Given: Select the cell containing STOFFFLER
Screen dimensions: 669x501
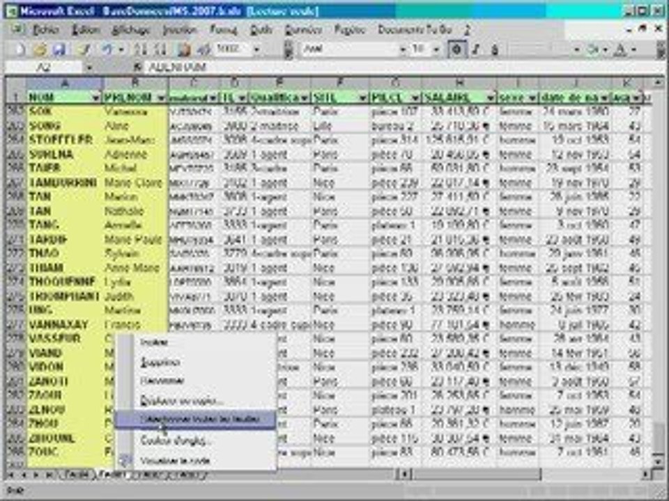Looking at the screenshot, I should [65, 140].
